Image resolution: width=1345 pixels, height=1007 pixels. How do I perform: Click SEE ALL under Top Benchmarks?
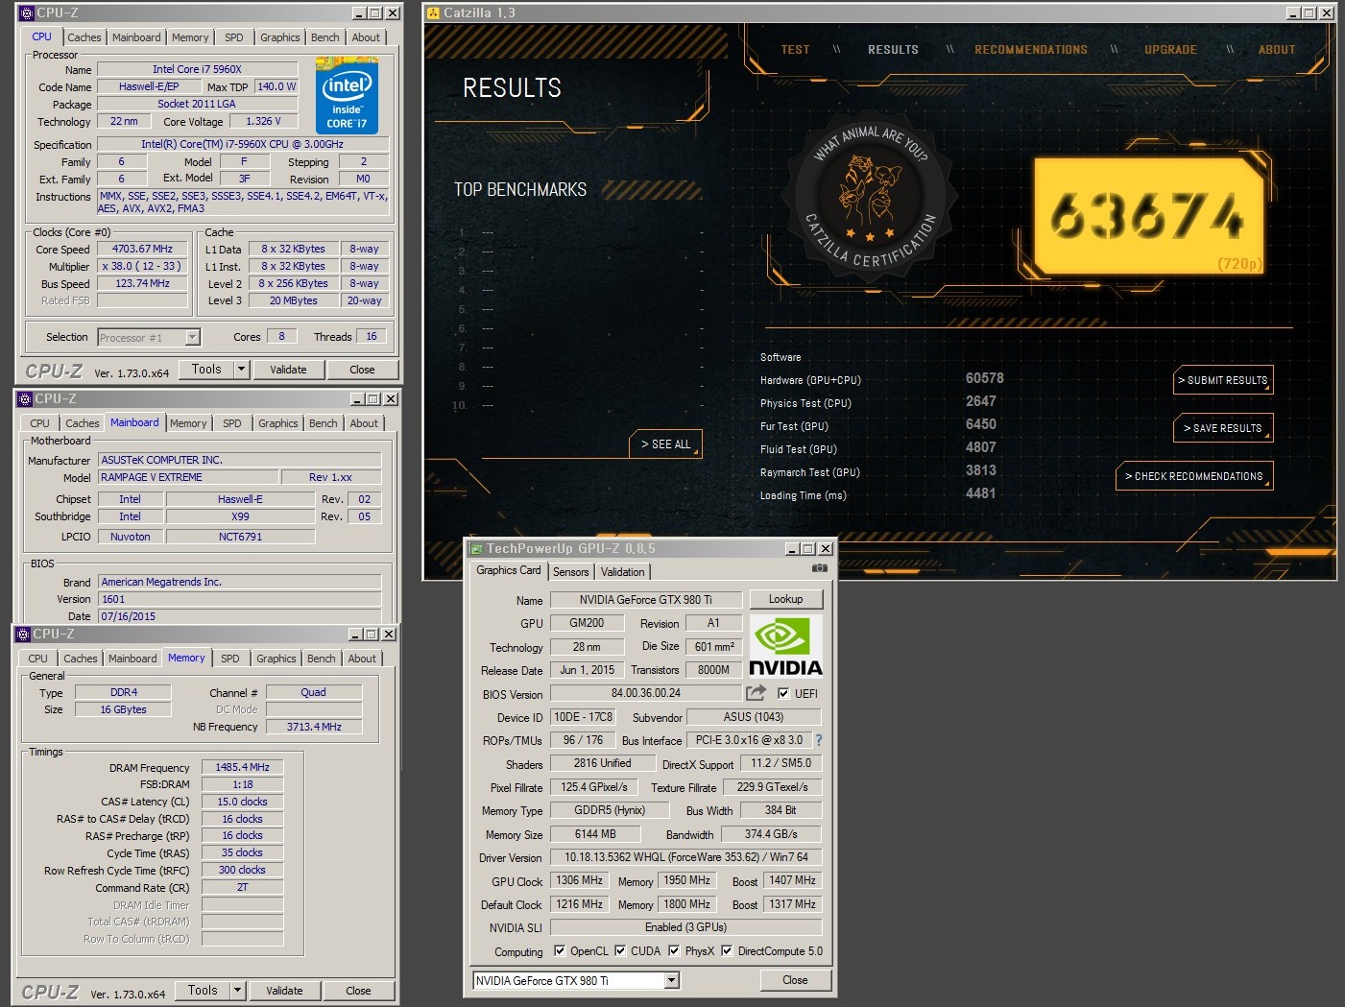point(665,444)
